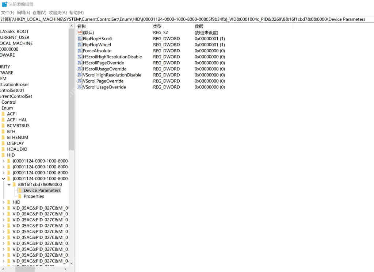Select the HDAUDIO tree key label
Screen dimensions: 374x272
coord(17,149)
